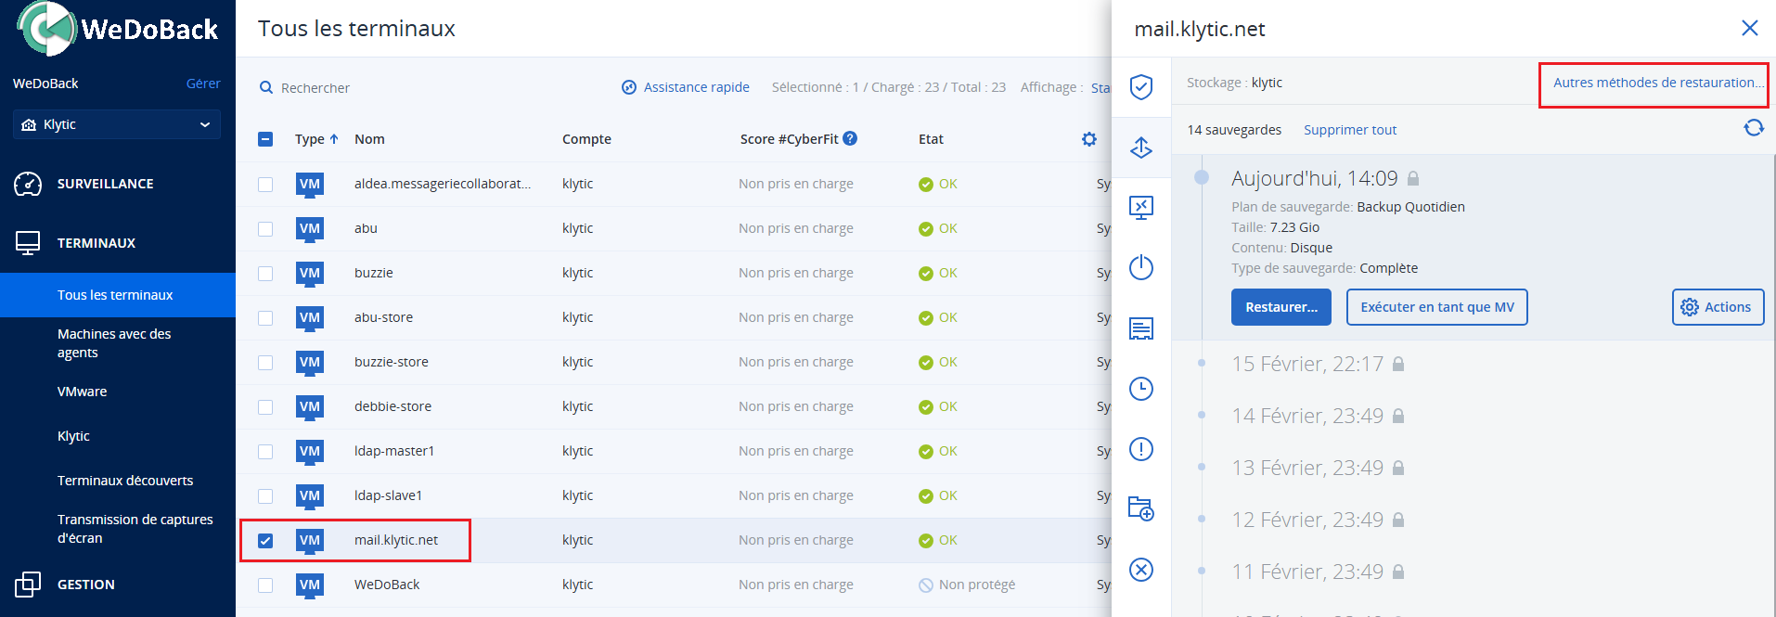Refresh the backup list with the refresh icon
Image resolution: width=1776 pixels, height=617 pixels.
pos(1753,128)
